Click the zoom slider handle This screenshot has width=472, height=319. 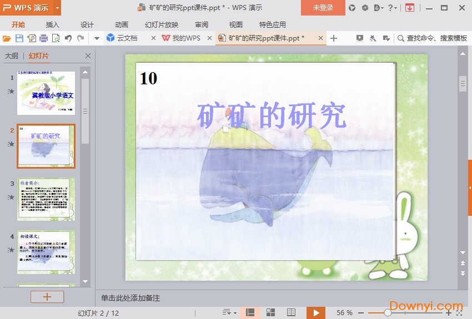[x=388, y=313]
